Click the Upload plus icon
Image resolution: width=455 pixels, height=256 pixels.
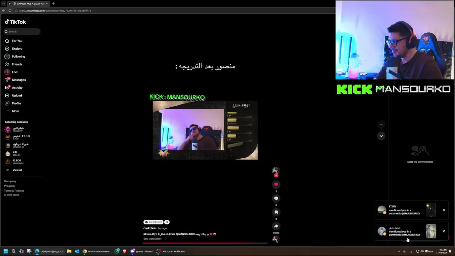click(7, 96)
